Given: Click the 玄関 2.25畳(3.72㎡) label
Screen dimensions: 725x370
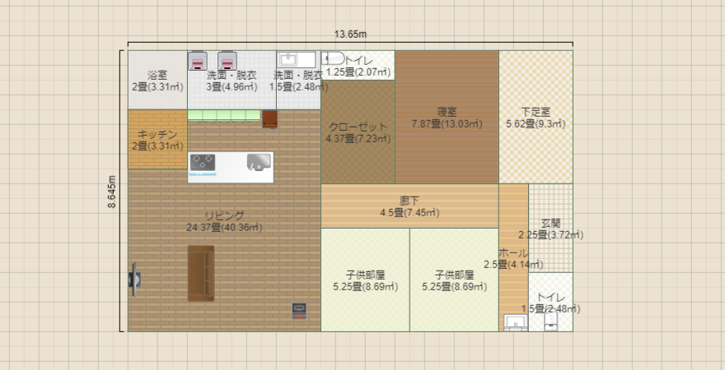Looking at the screenshot, I should (550, 229).
